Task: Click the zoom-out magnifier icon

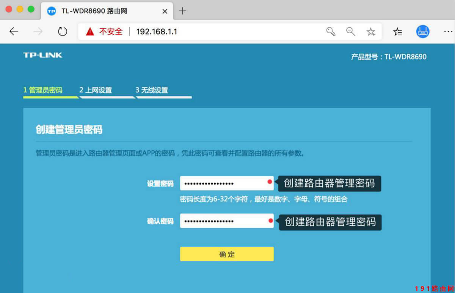Action: coord(350,32)
